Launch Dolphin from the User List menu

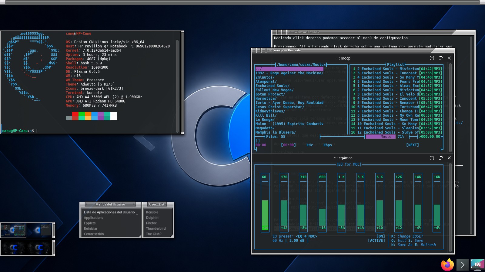point(152,218)
